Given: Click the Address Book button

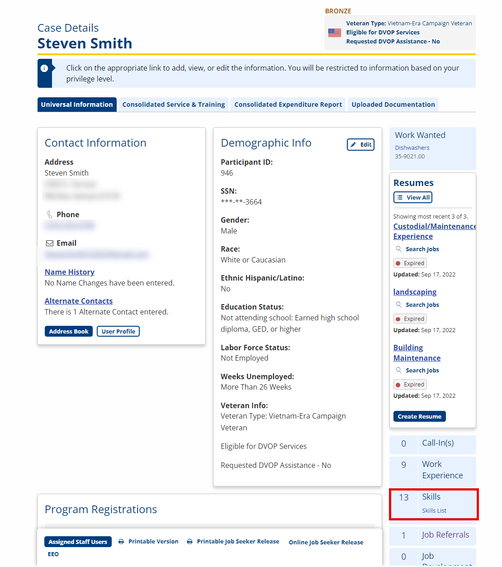Looking at the screenshot, I should [x=69, y=331].
